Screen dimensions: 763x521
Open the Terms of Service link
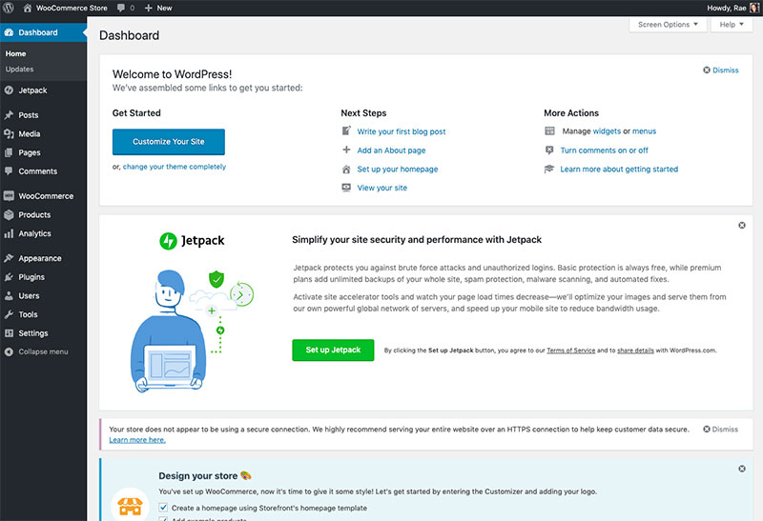click(x=570, y=351)
